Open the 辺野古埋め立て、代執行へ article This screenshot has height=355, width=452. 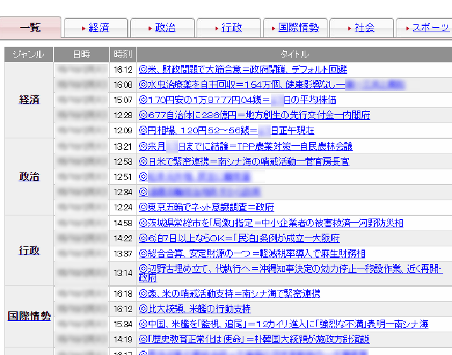pyautogui.click(x=291, y=269)
